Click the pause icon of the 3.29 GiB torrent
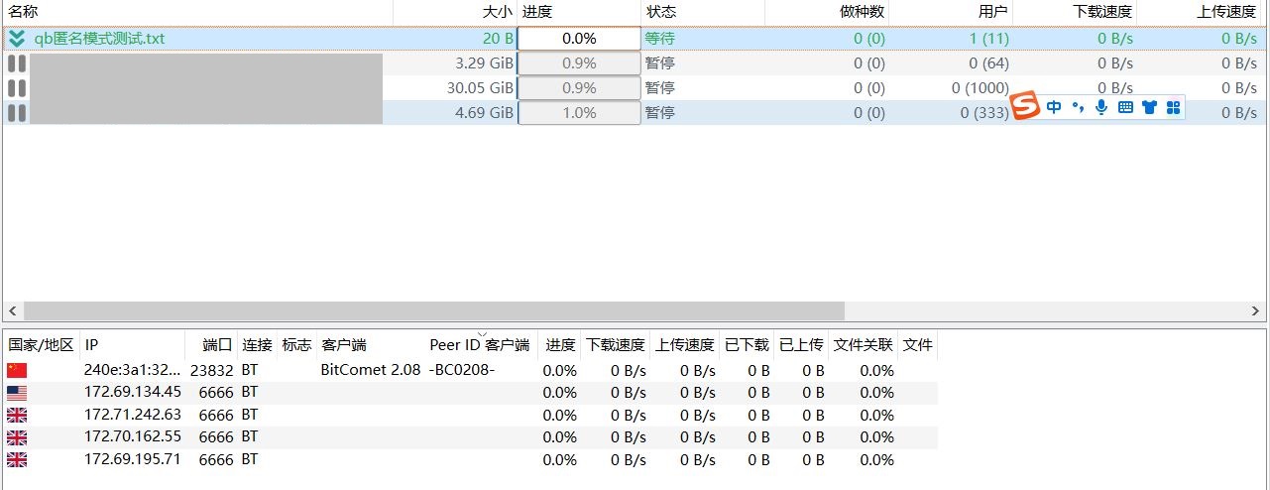 coord(17,63)
